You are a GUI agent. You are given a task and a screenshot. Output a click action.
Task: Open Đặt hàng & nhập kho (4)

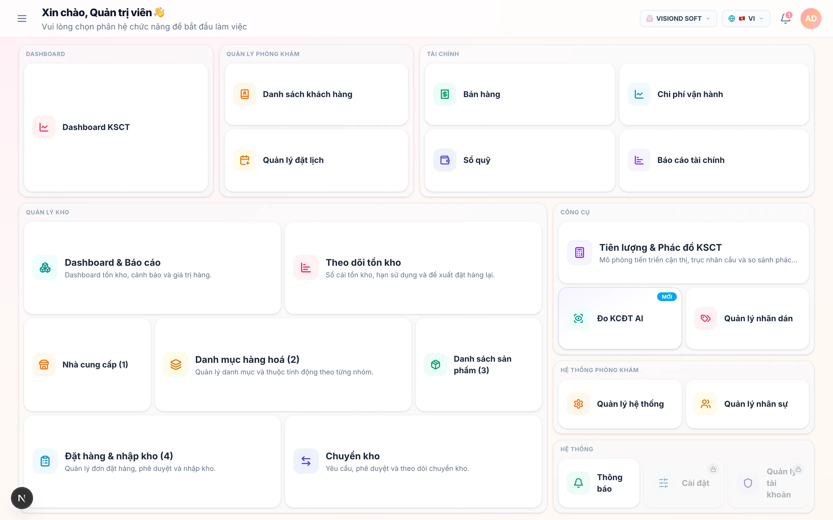[152, 462]
